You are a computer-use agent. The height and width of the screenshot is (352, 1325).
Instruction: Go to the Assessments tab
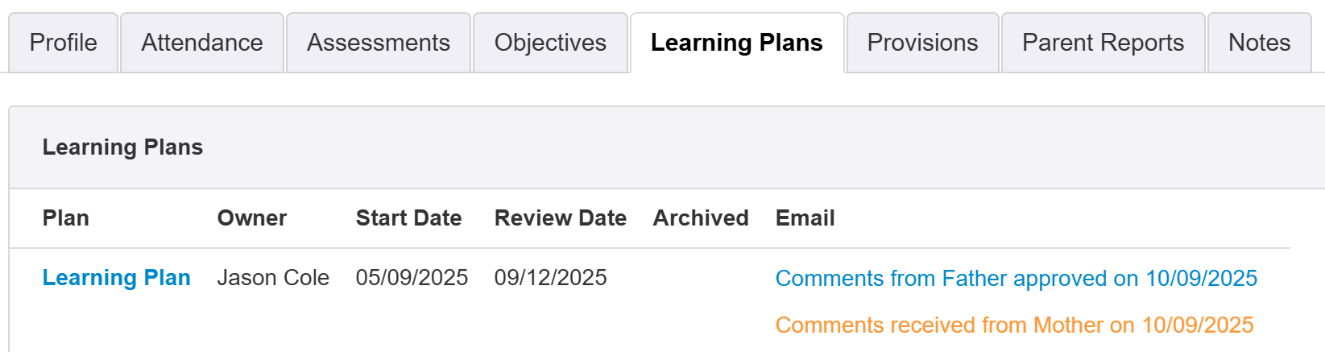coord(379,43)
